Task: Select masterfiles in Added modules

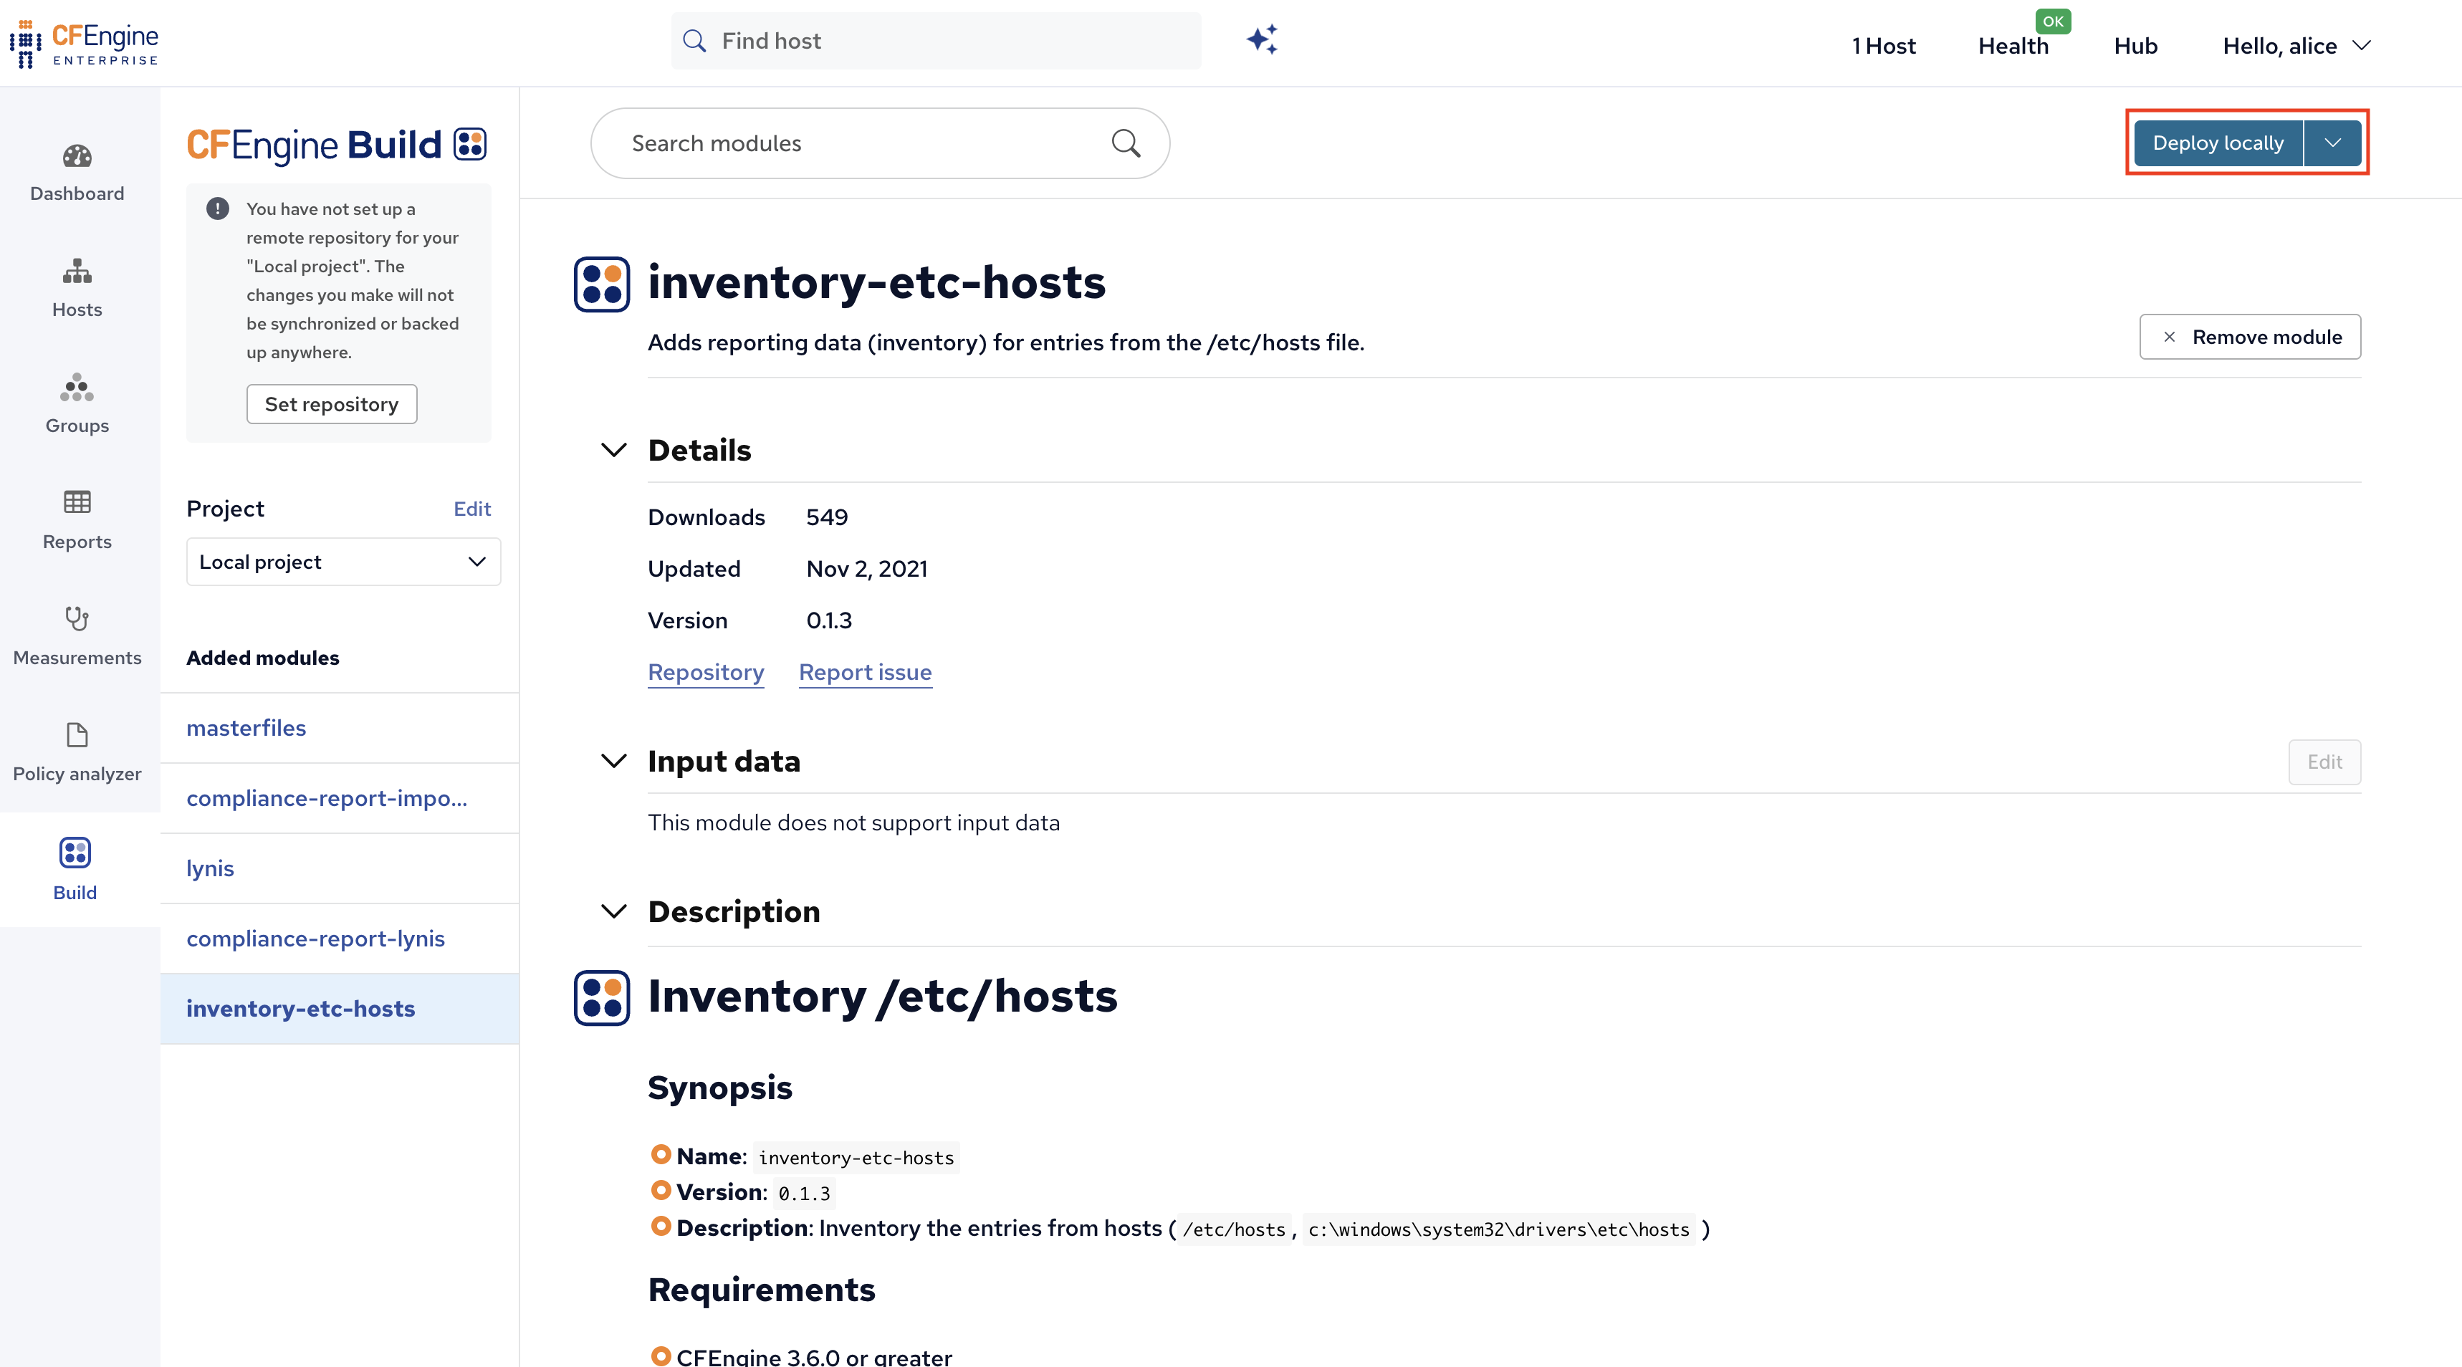Action: click(x=340, y=727)
